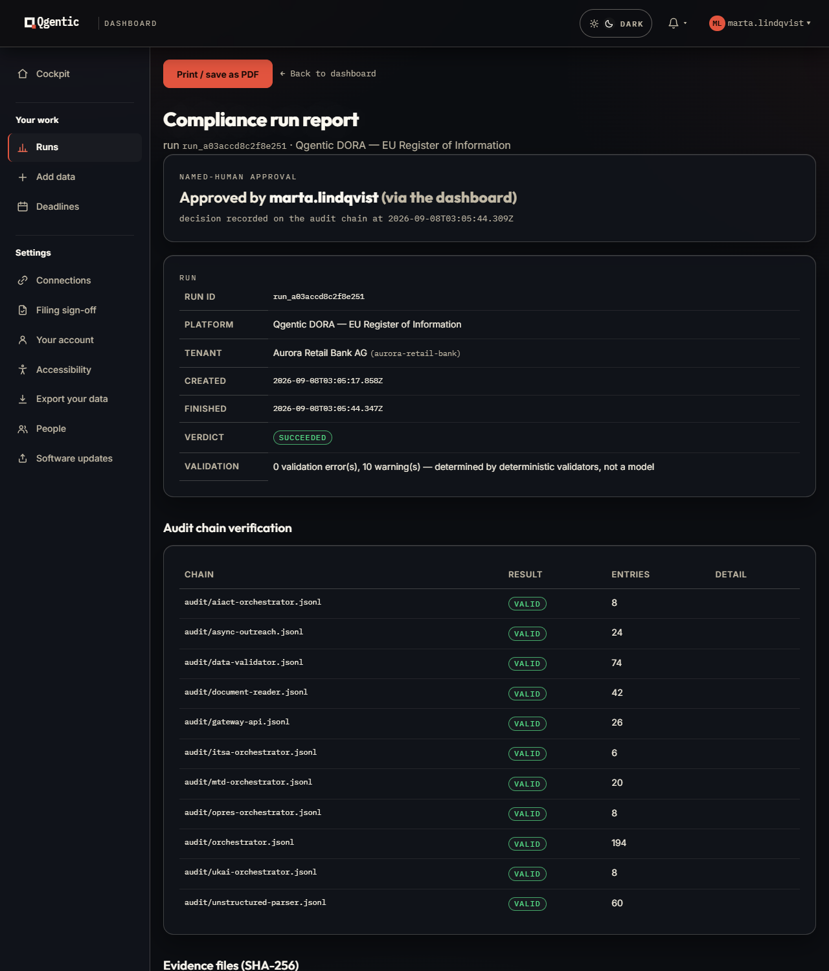Click the audit/gateway-api.jsonl chain name
This screenshot has height=971, width=829.
coord(237,722)
